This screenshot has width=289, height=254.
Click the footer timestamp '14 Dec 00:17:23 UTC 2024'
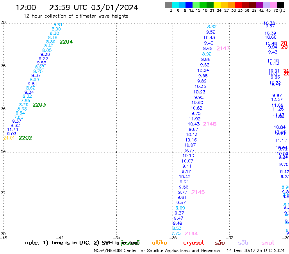255,250
